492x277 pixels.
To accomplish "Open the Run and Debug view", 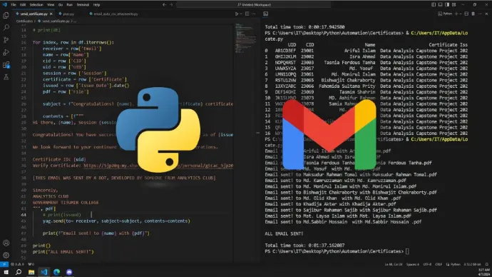I will (6, 52).
